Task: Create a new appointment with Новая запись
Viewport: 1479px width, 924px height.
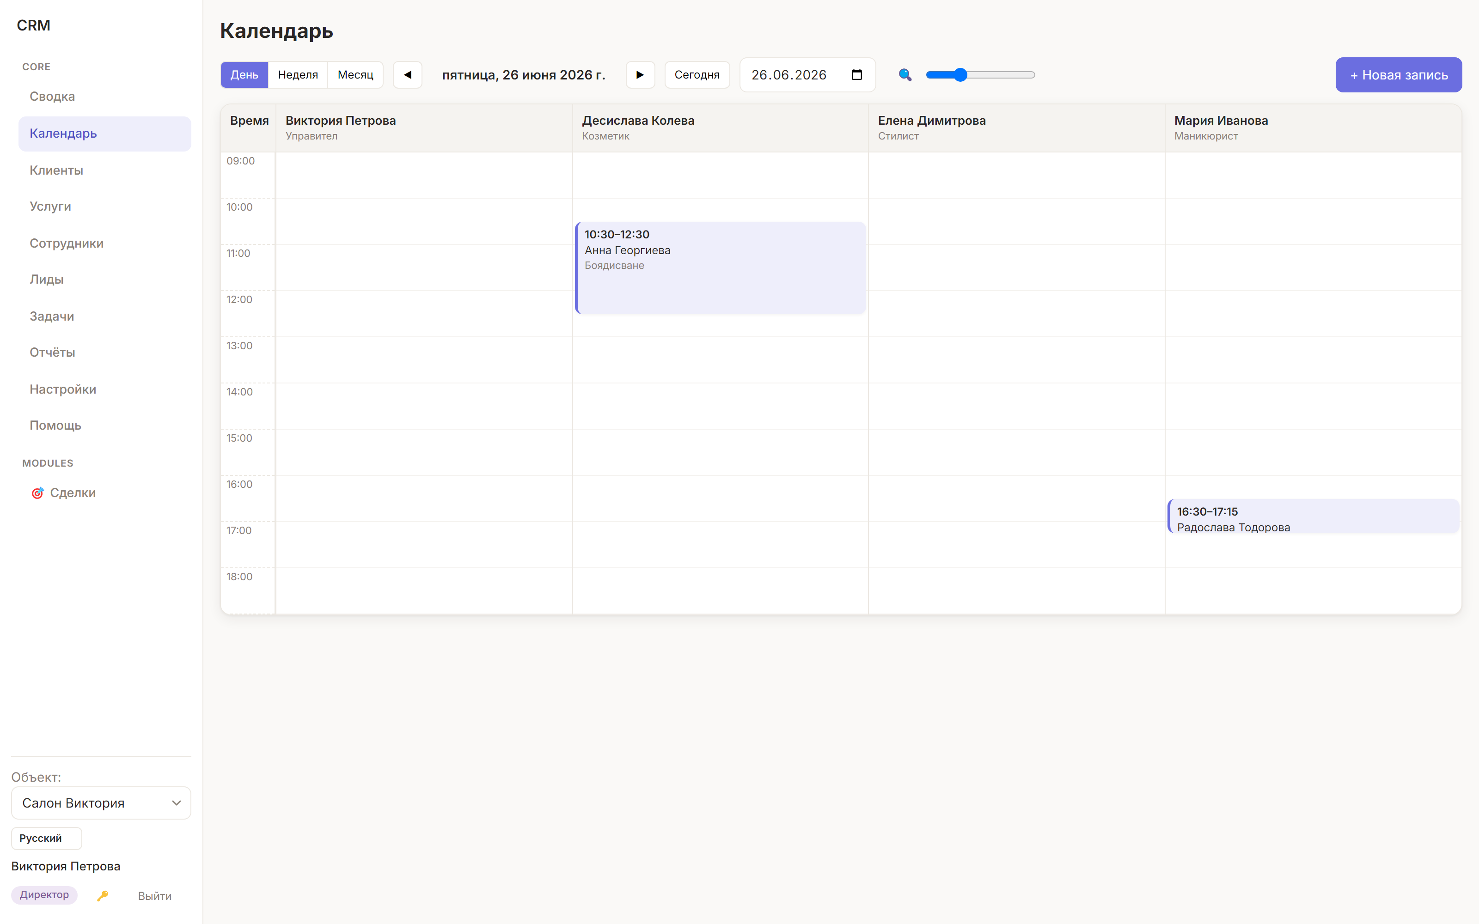Action: (x=1398, y=74)
